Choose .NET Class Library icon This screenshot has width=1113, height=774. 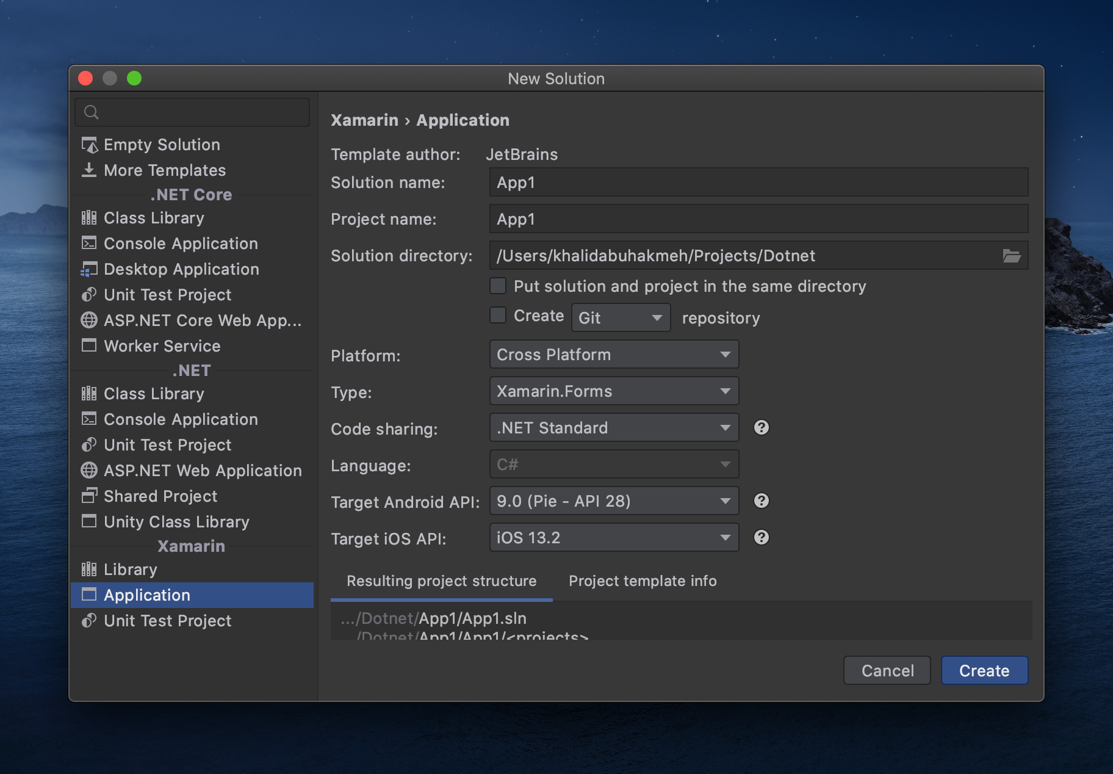89,394
